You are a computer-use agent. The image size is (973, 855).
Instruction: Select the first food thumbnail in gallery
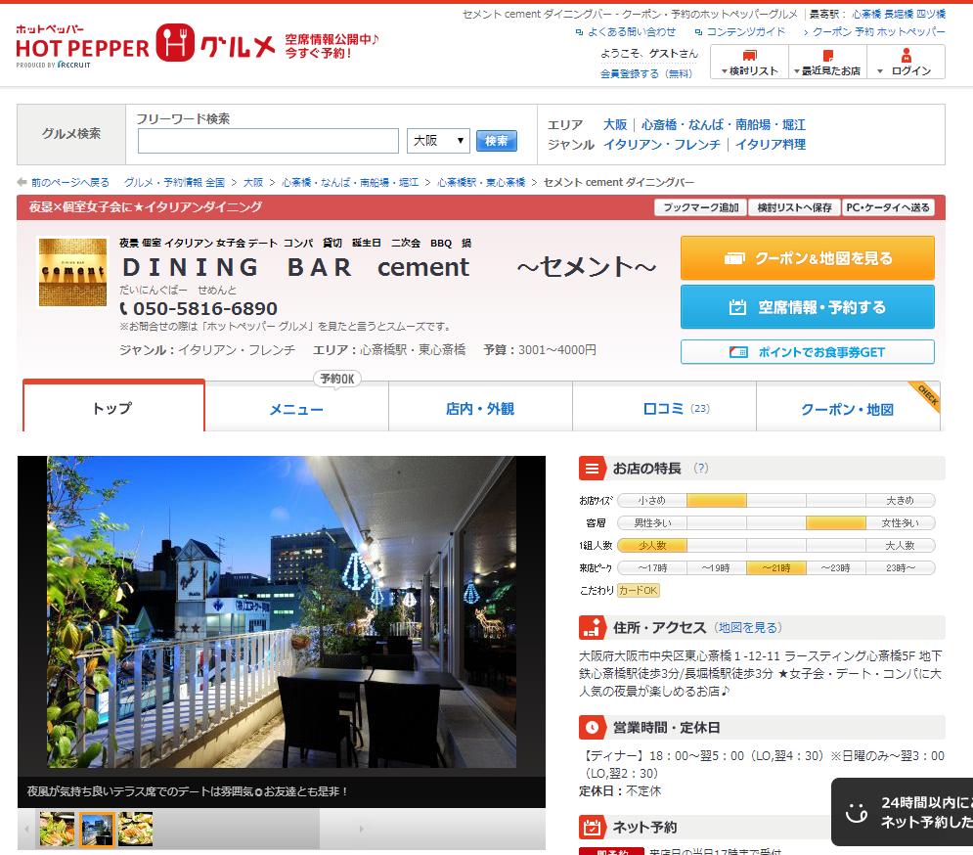click(57, 829)
